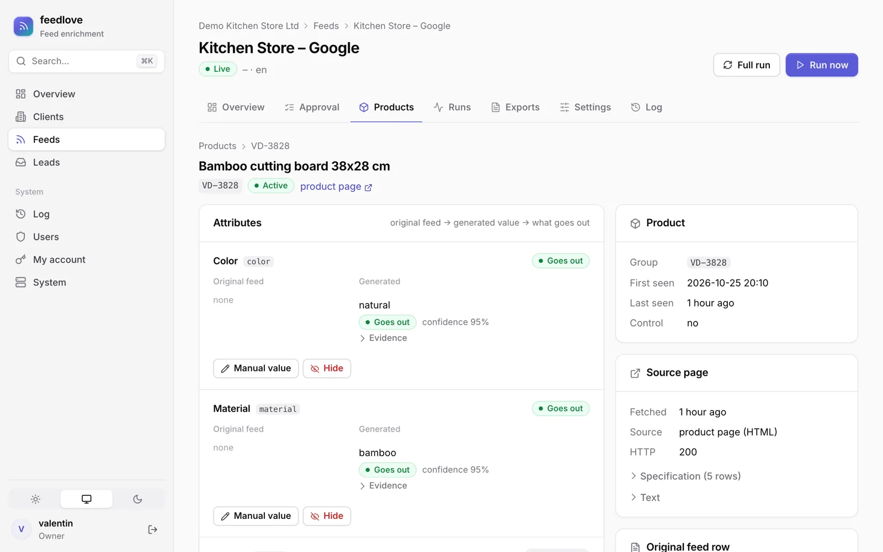Go to Feeds breadcrumb link
Viewport: 883px width, 552px height.
coord(326,26)
